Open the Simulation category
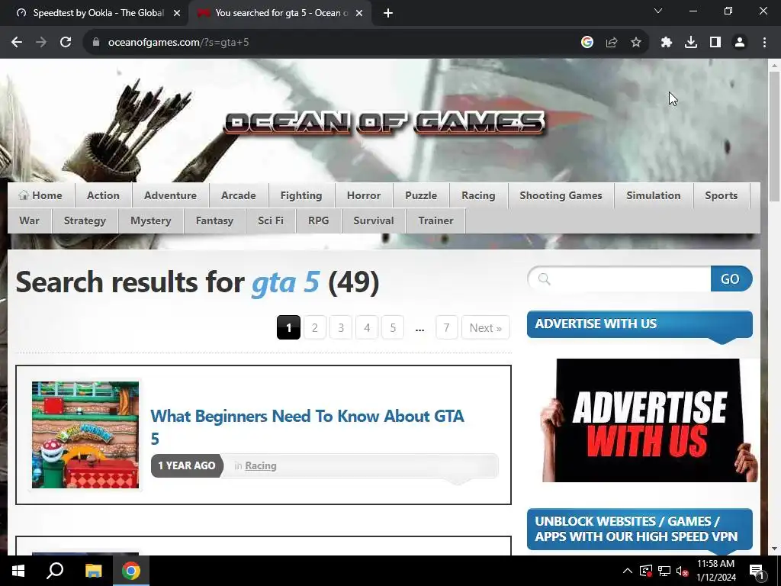781x586 pixels. 654,195
